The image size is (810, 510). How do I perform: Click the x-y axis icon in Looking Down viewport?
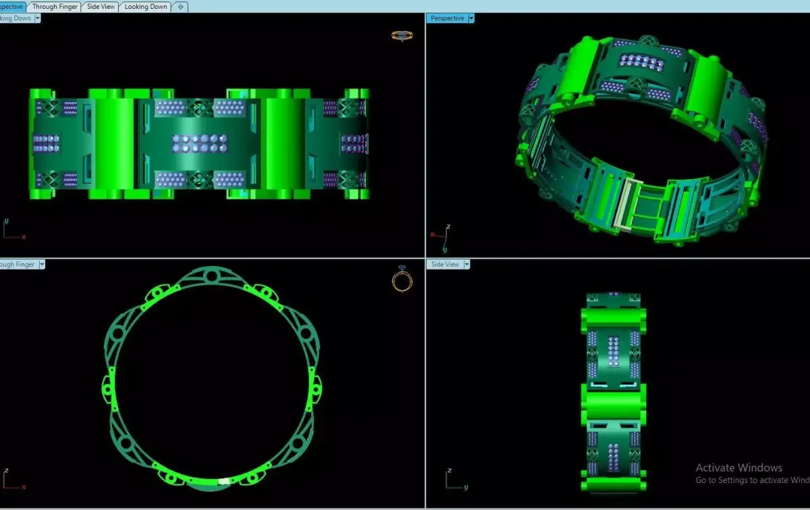click(13, 229)
